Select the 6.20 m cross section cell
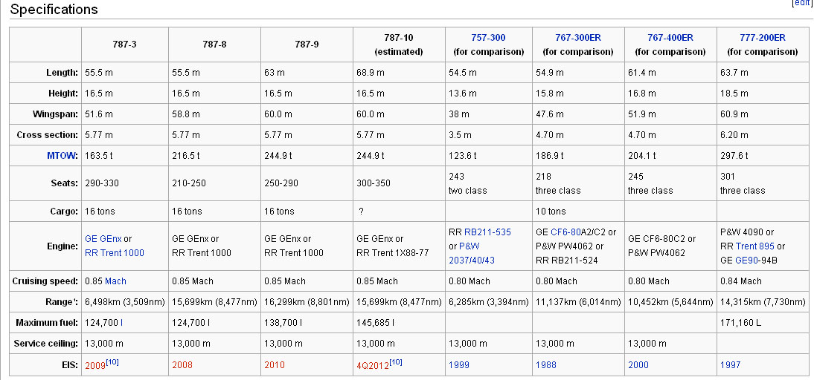The width and height of the screenshot is (814, 380). tap(763, 134)
